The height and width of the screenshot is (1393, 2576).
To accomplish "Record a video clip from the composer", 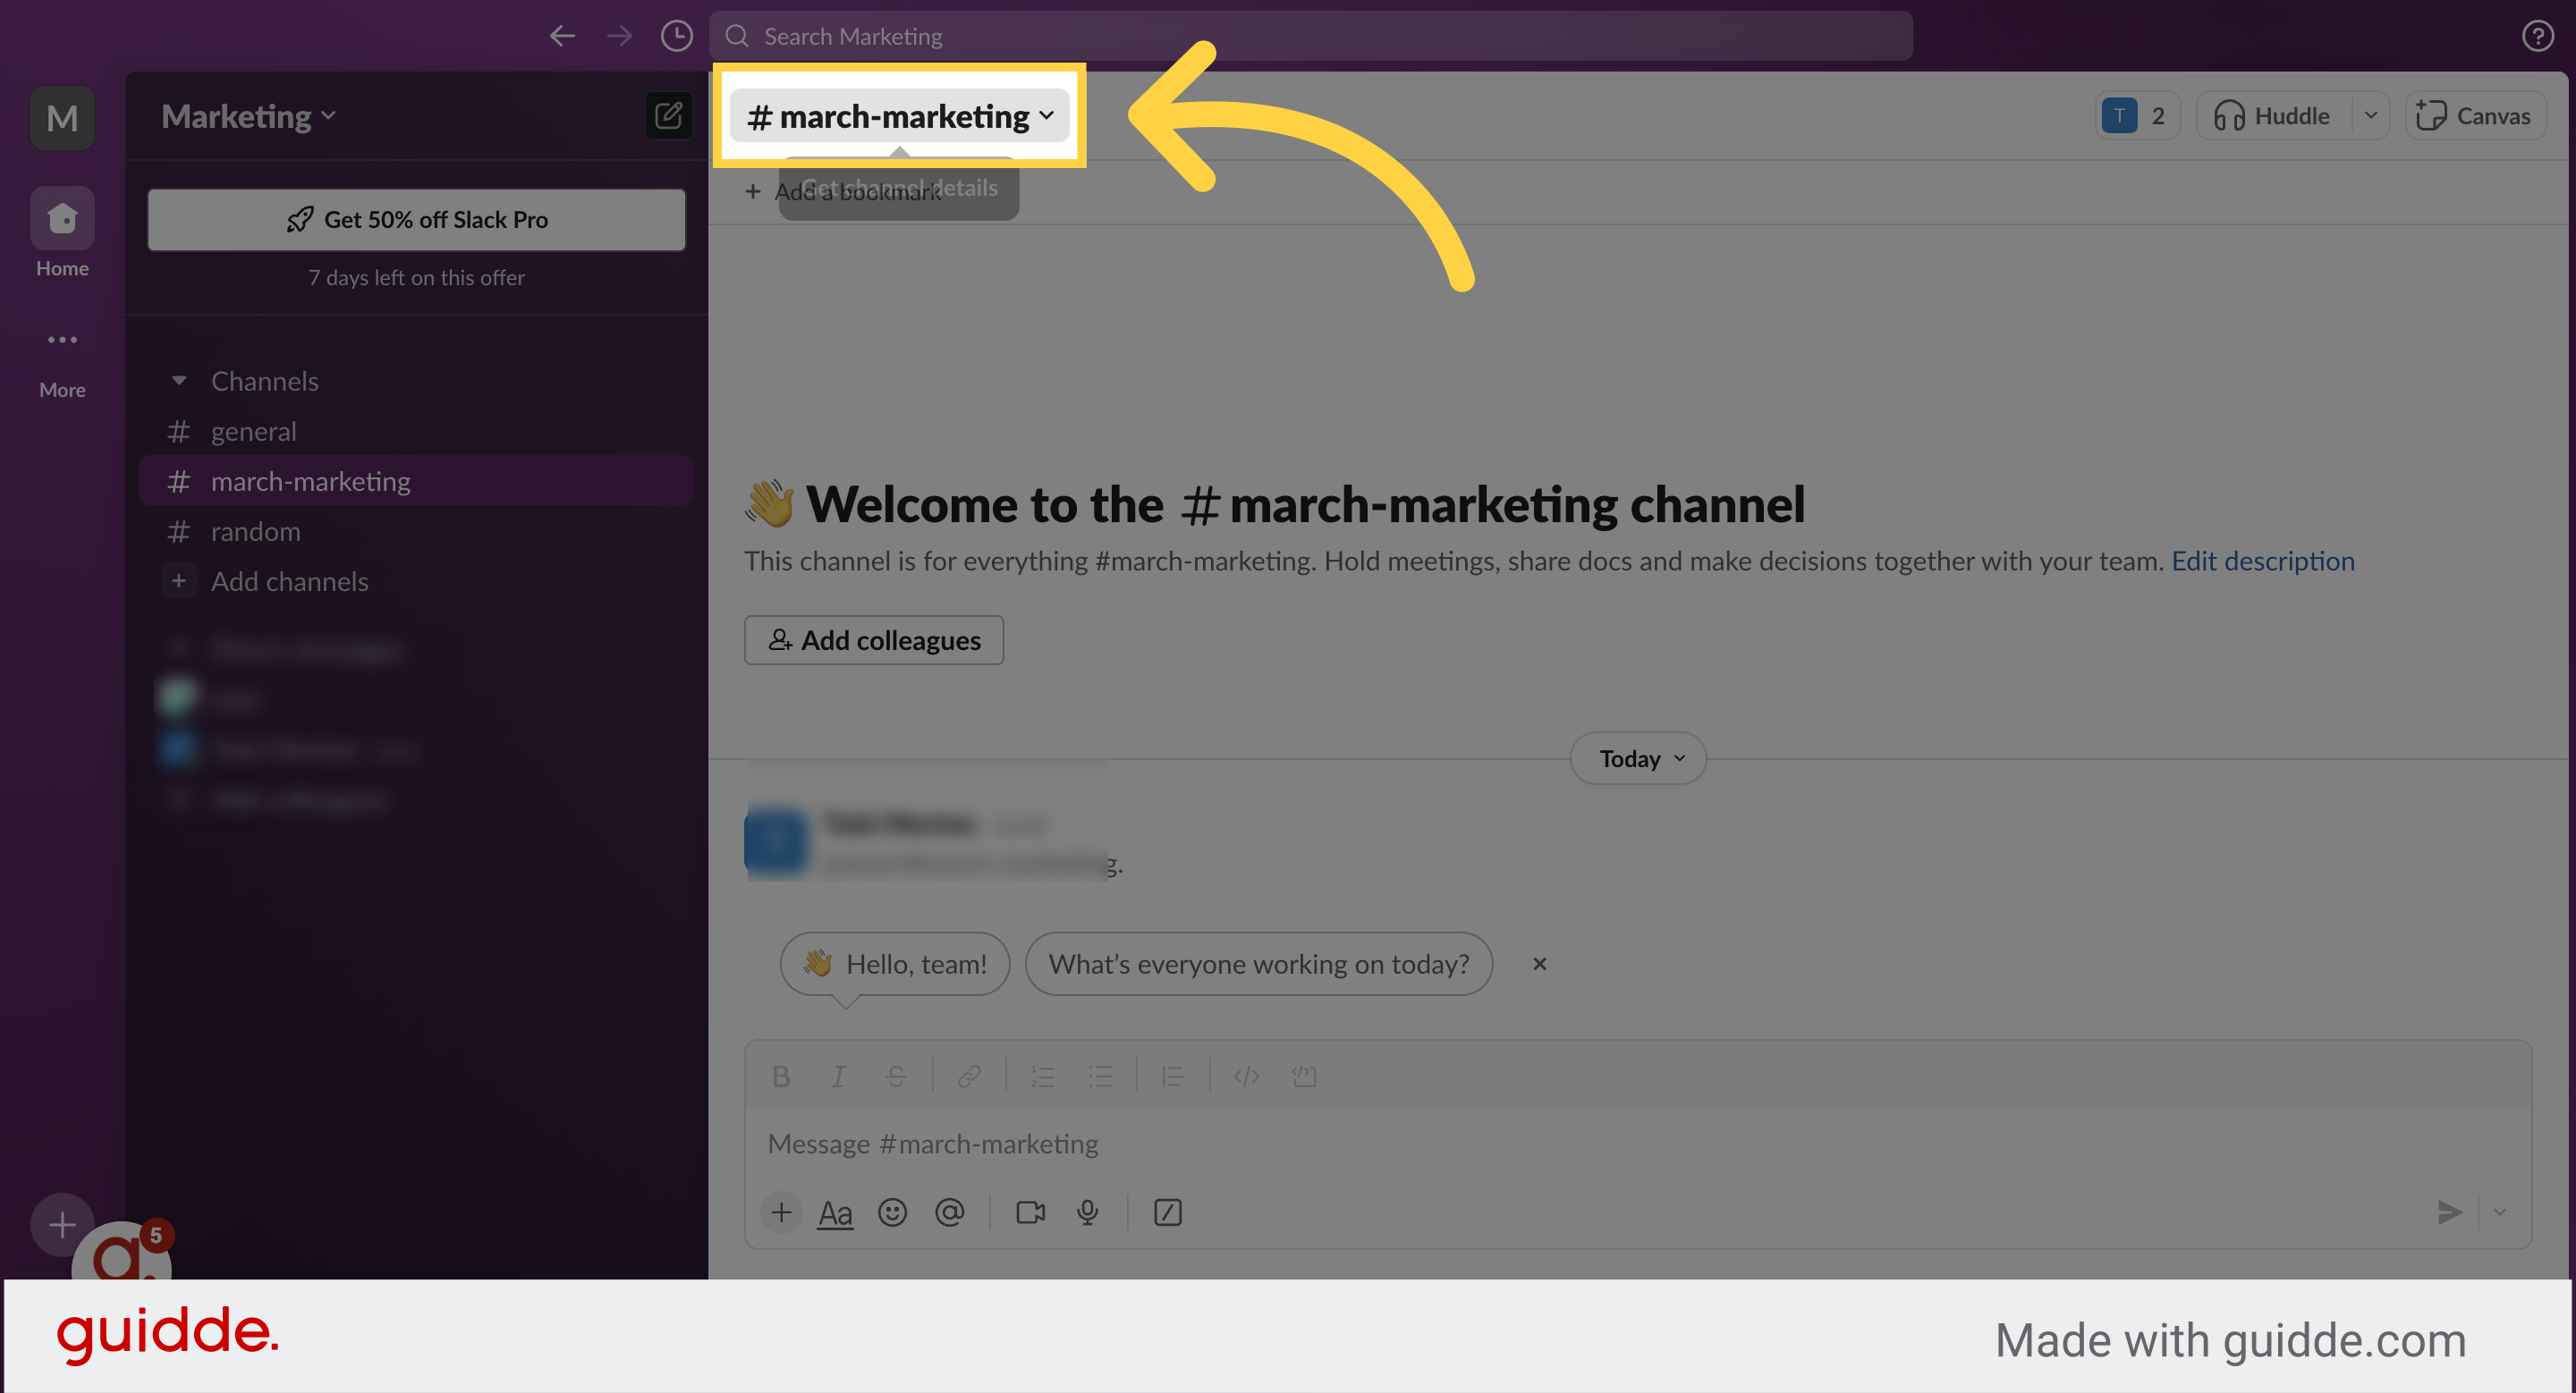I will click(x=1030, y=1212).
